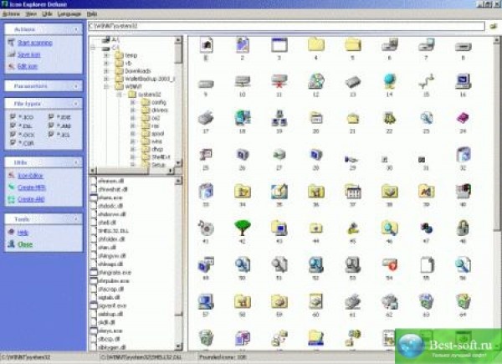Collapse the Actions panel header arrow
The height and width of the screenshot is (364, 502).
(x=76, y=29)
